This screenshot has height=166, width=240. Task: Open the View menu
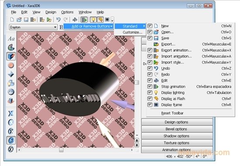(x=36, y=12)
